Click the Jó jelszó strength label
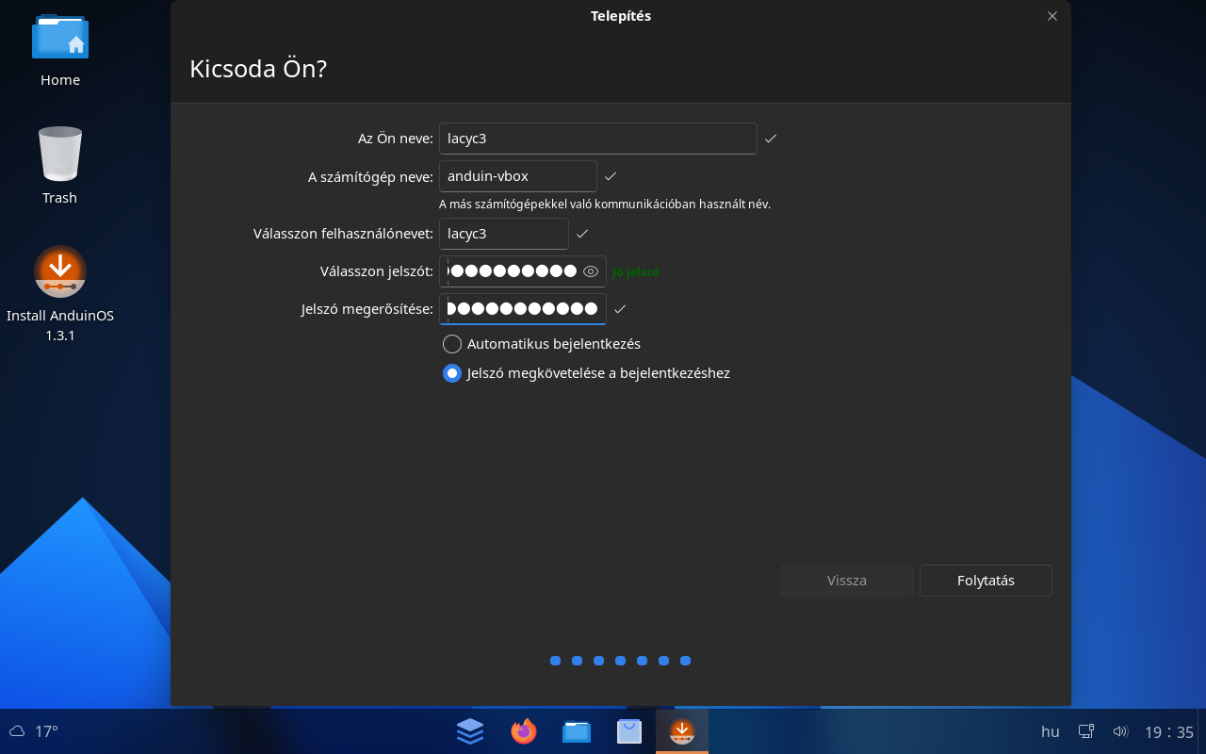The height and width of the screenshot is (754, 1206). click(x=636, y=272)
